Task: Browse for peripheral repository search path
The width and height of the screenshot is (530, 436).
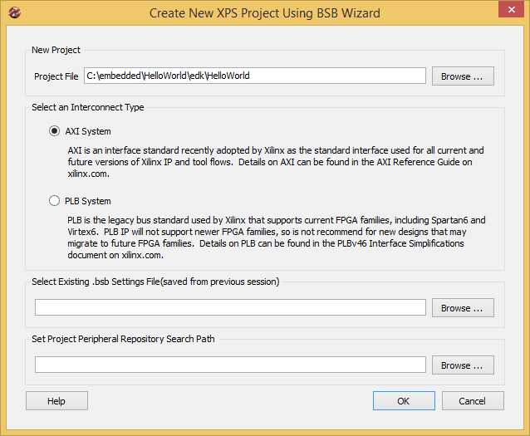Action: coord(462,365)
